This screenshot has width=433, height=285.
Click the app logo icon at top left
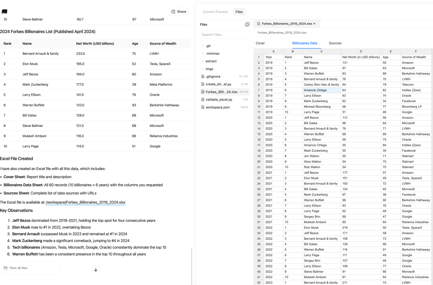click(5, 12)
